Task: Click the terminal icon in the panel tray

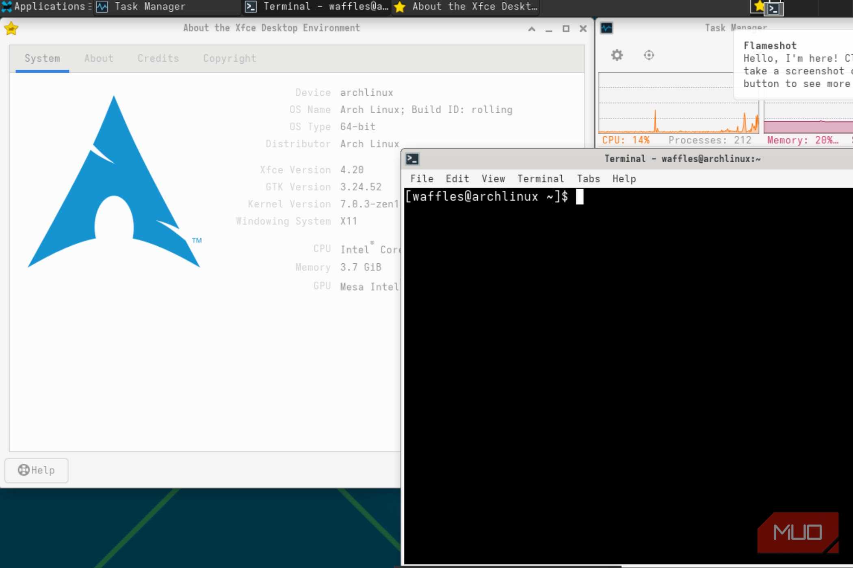Action: pos(774,9)
